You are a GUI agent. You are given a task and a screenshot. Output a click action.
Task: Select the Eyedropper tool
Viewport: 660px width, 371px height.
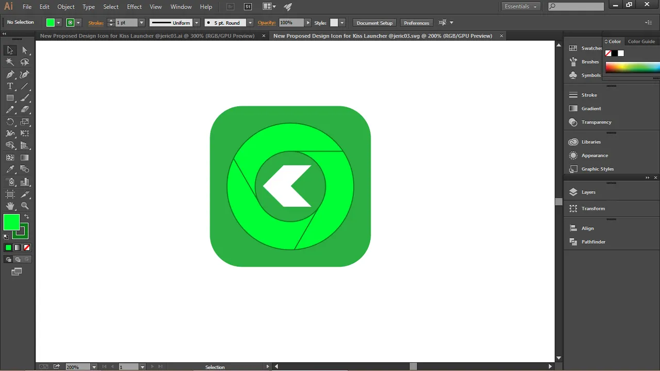[10, 170]
